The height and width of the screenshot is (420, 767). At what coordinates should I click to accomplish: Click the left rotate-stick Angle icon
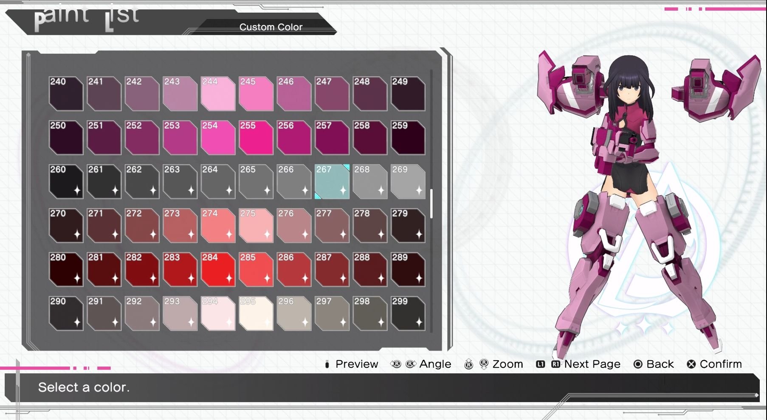(x=395, y=364)
